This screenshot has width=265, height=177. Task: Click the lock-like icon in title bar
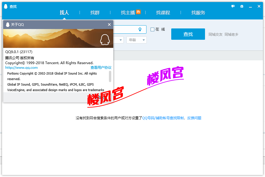(242, 6)
